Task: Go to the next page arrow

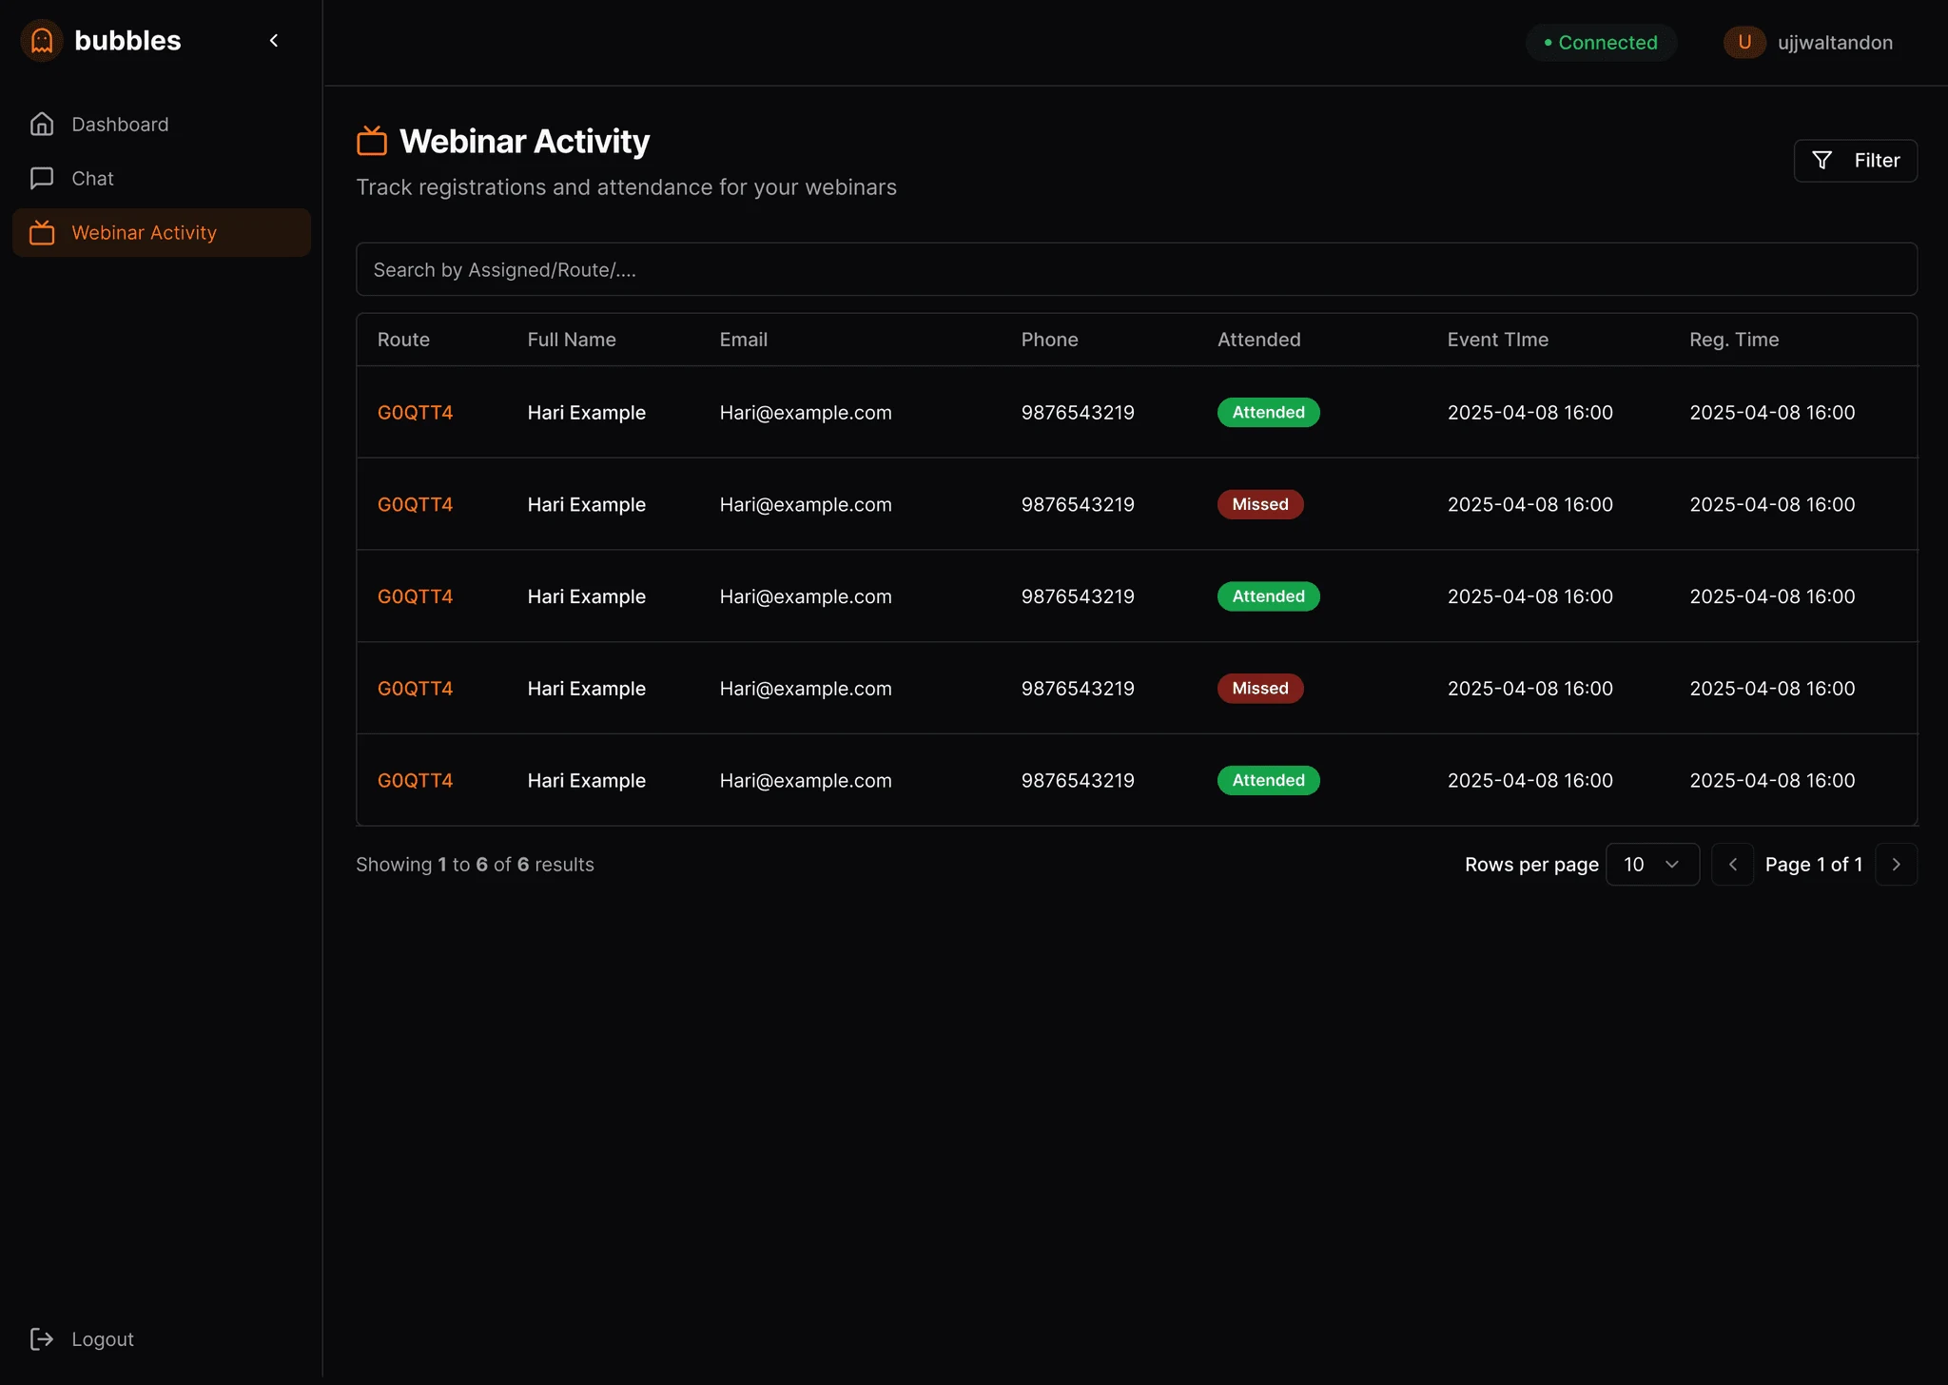Action: tap(1896, 865)
